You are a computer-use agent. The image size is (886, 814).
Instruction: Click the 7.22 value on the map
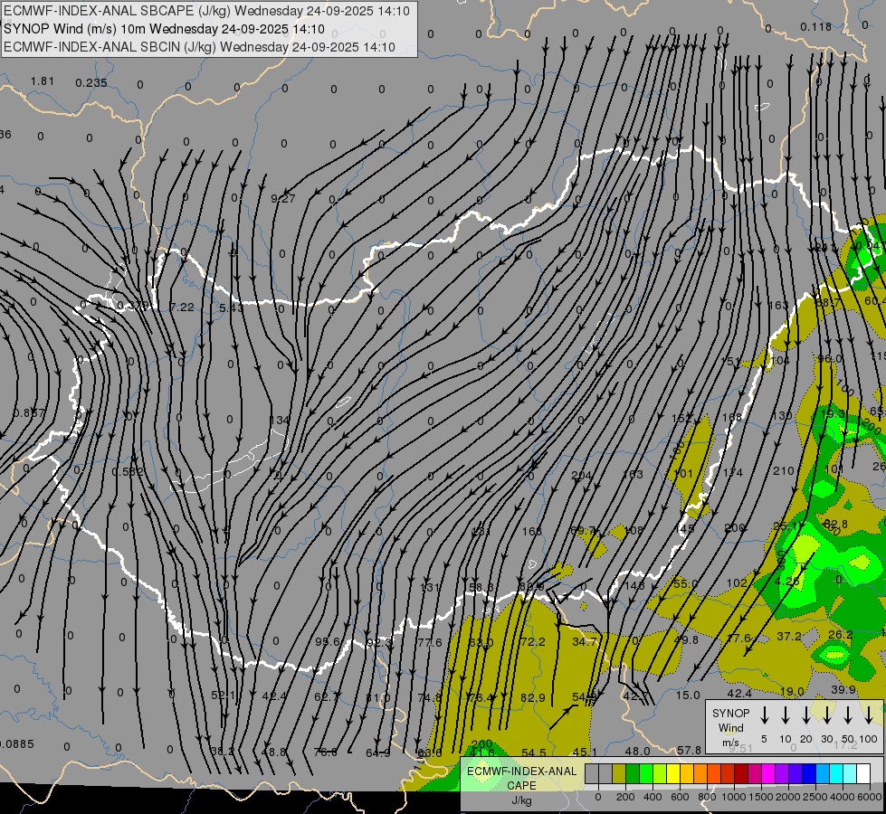[x=182, y=308]
